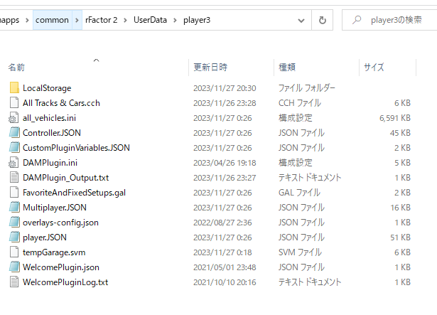Viewport: 437px width, 315px height.
Task: Select the file name WelcomePluginLog.txt
Action: [x=65, y=282]
